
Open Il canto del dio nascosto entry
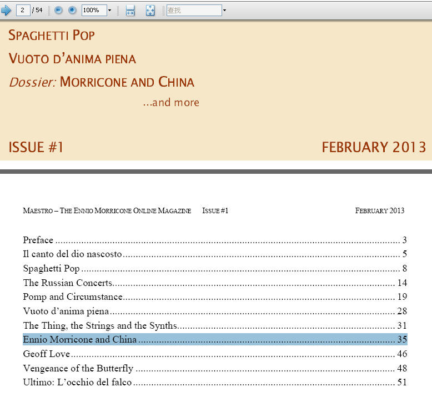point(215,254)
